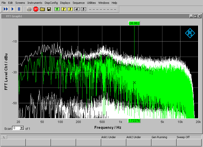The width and height of the screenshot is (203, 147).
Task: Open a setup file with folder icon
Action: [42, 9]
